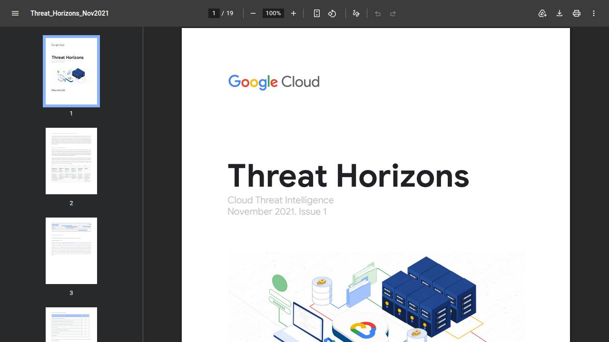Screen dimensions: 609x342
Task: Jump to page 3 thumbnail
Action: (x=71, y=251)
